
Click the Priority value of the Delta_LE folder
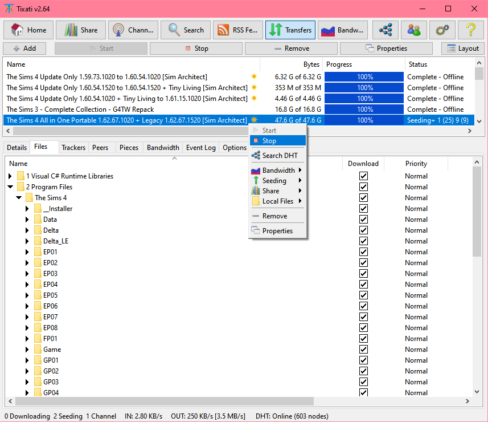pyautogui.click(x=416, y=241)
